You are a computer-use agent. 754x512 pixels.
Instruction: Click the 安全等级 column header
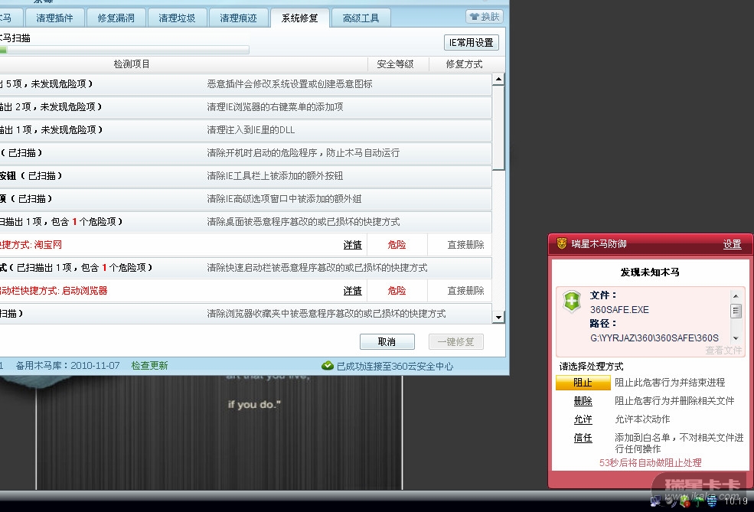395,64
